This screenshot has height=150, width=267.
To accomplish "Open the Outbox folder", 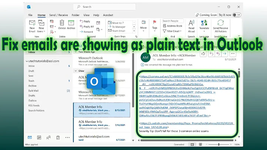I will 32,101.
